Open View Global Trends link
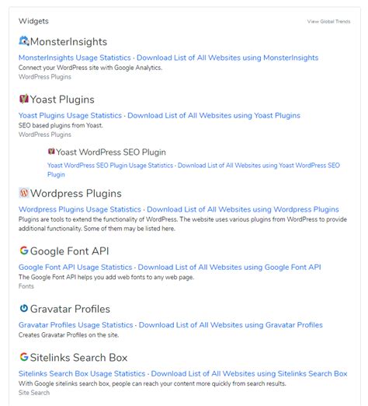 (328, 22)
